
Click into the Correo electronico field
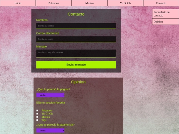(76, 39)
